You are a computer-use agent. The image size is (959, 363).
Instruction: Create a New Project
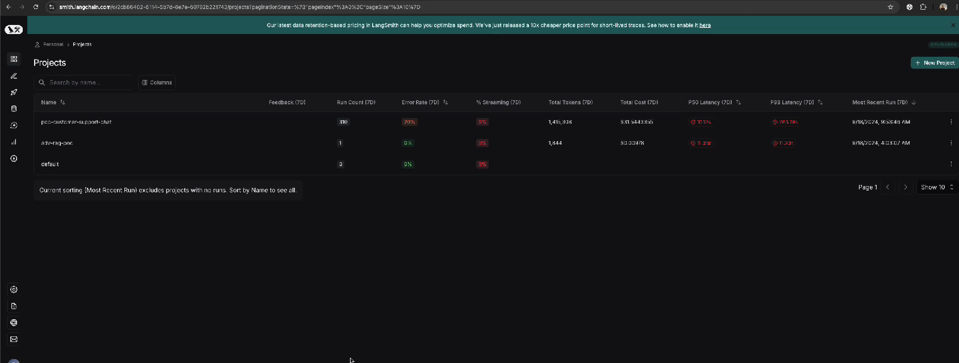pyautogui.click(x=935, y=63)
